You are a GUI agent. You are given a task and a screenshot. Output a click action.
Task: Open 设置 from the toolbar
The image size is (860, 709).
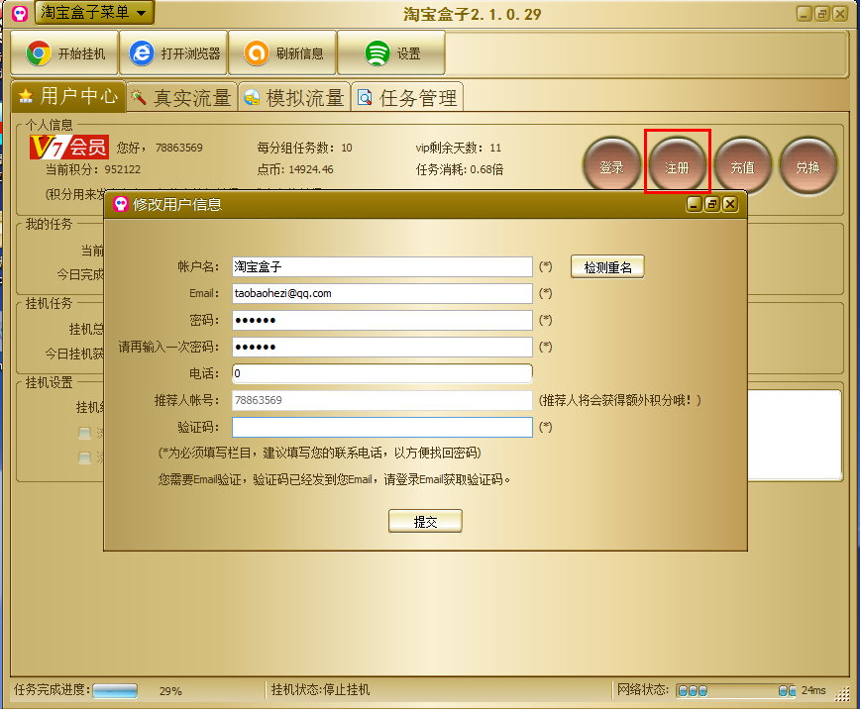(x=391, y=53)
